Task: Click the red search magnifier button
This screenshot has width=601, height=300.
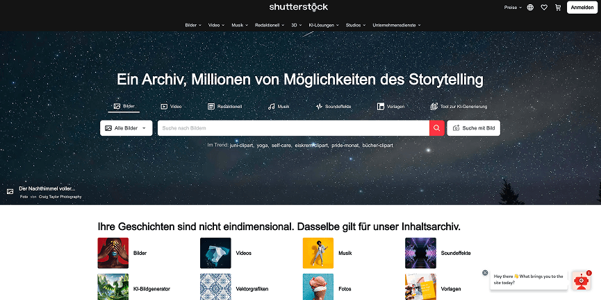Action: (436, 128)
